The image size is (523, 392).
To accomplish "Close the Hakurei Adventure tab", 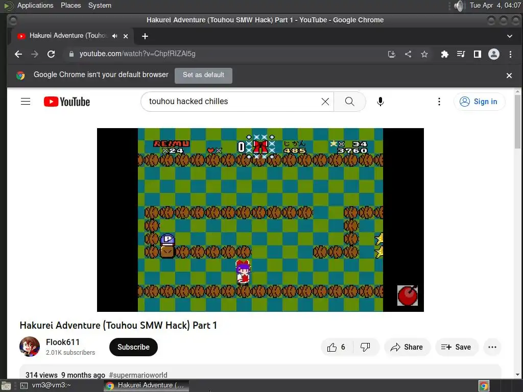I will [126, 36].
